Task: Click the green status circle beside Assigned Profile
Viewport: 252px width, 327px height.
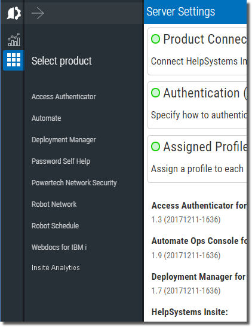Action: (155, 146)
